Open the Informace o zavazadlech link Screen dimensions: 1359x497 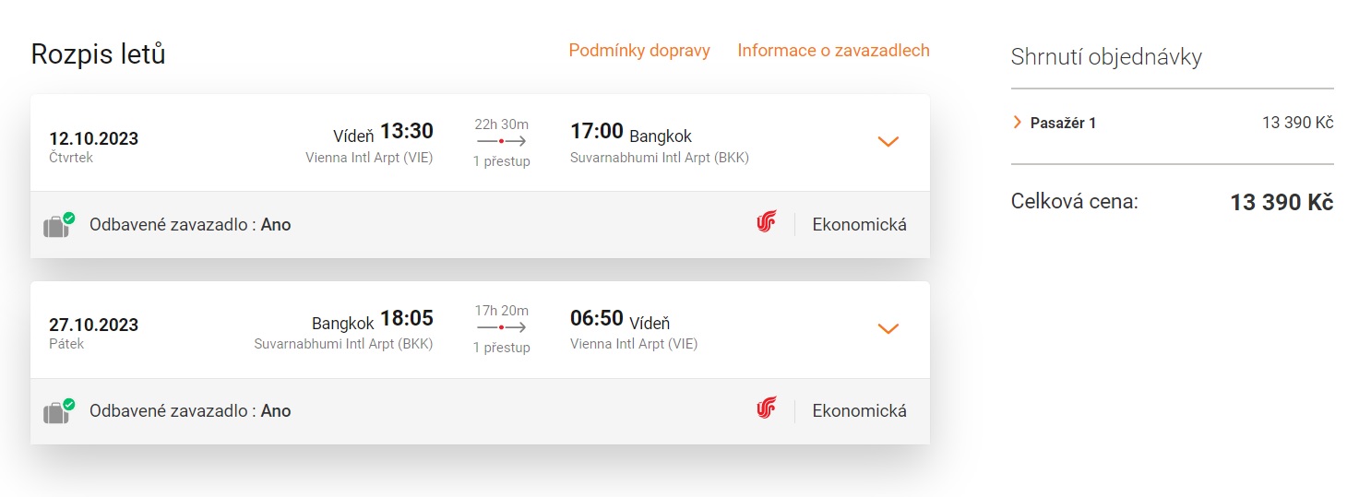(833, 51)
